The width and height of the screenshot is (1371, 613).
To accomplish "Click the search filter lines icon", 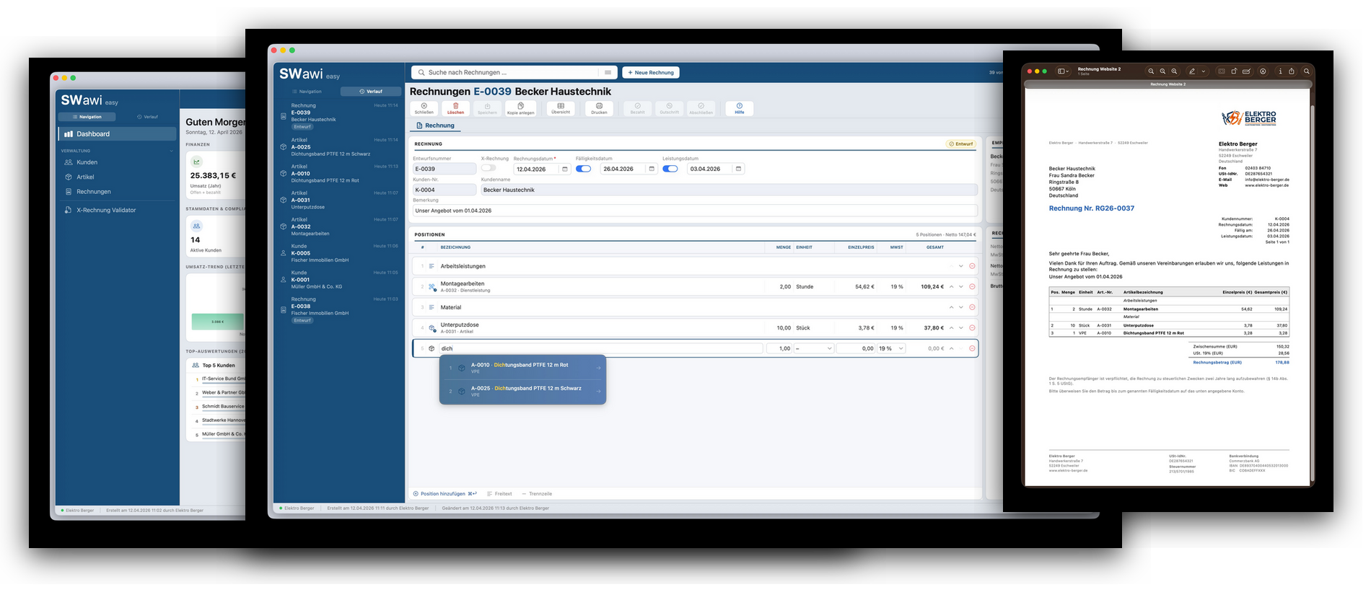I will point(608,72).
